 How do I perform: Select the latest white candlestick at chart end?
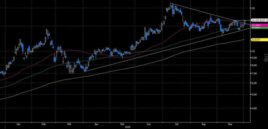pyautogui.click(x=245, y=22)
